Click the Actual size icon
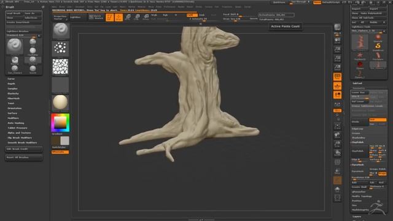393x221 pixels. [x=337, y=58]
